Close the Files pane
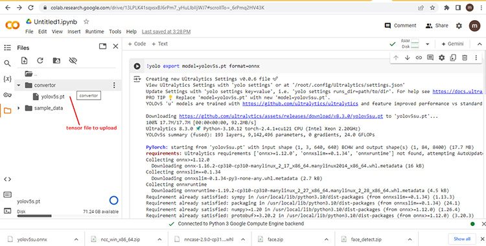This screenshot has width=486, height=246. 115,47
